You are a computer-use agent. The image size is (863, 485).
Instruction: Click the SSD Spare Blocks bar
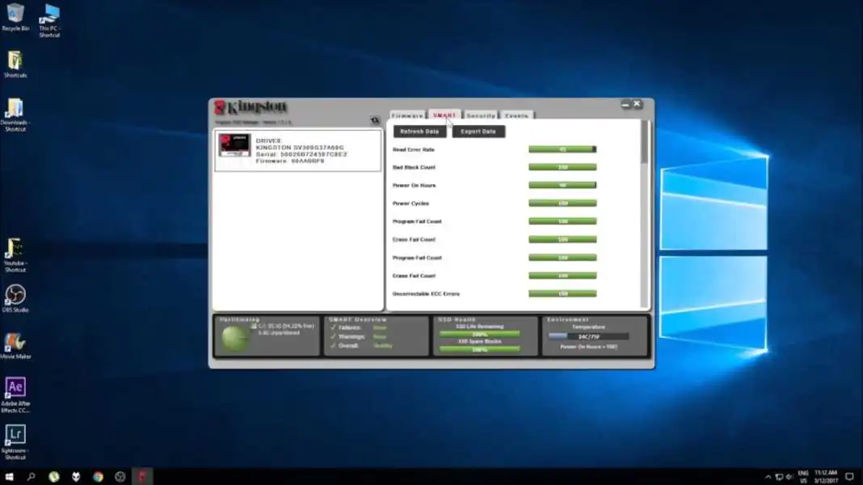(x=479, y=349)
